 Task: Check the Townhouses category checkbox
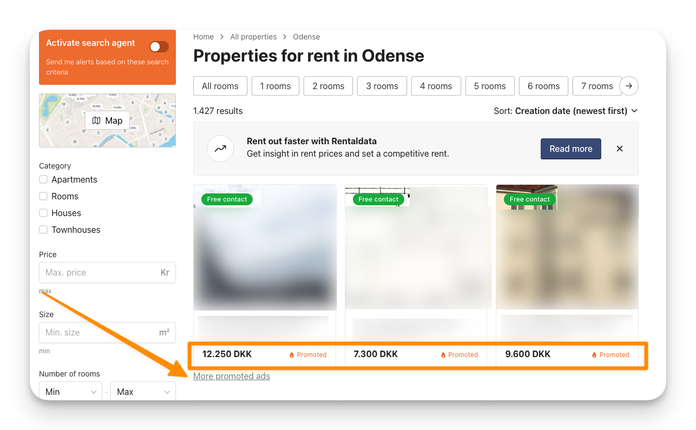coord(43,230)
